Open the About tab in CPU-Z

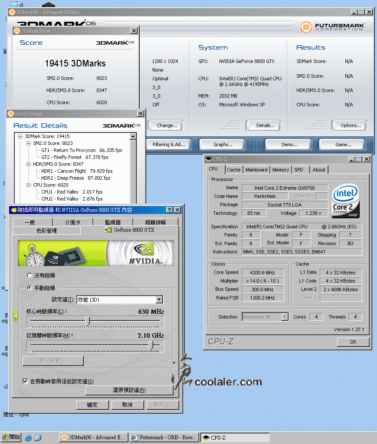click(x=319, y=170)
